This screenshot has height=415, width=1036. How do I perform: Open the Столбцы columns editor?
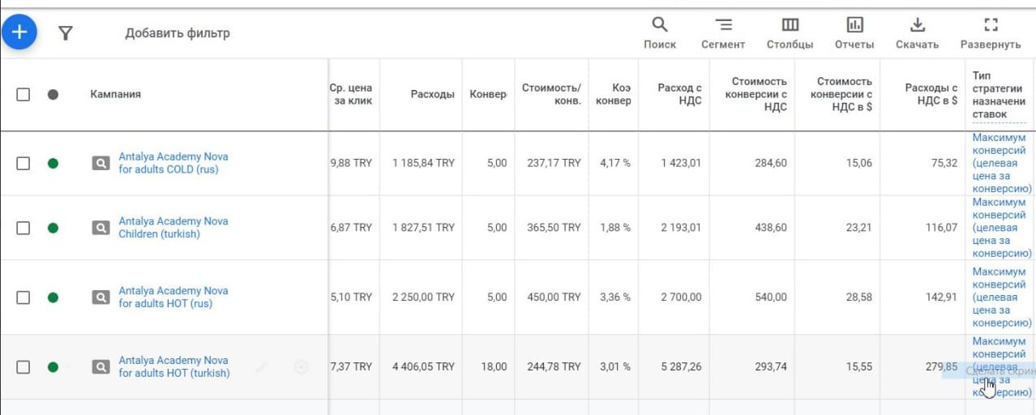[790, 32]
